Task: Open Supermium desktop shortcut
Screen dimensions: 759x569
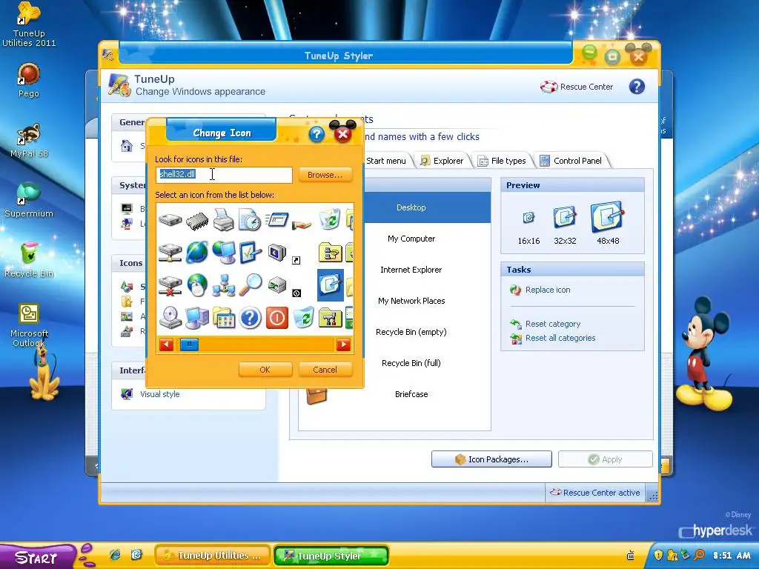Action: click(29, 200)
